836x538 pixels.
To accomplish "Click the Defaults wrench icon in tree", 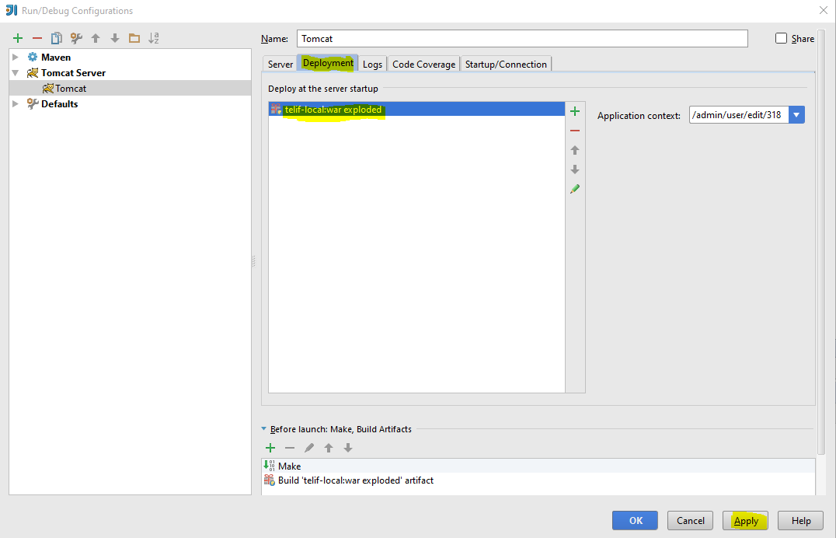I will click(33, 103).
